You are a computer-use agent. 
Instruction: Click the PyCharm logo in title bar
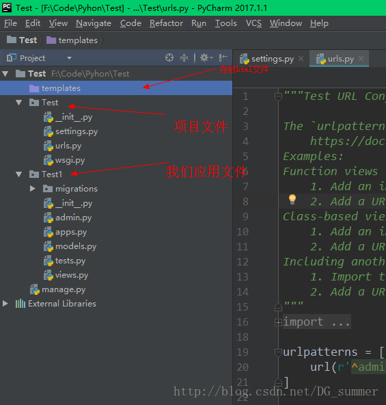[6, 8]
